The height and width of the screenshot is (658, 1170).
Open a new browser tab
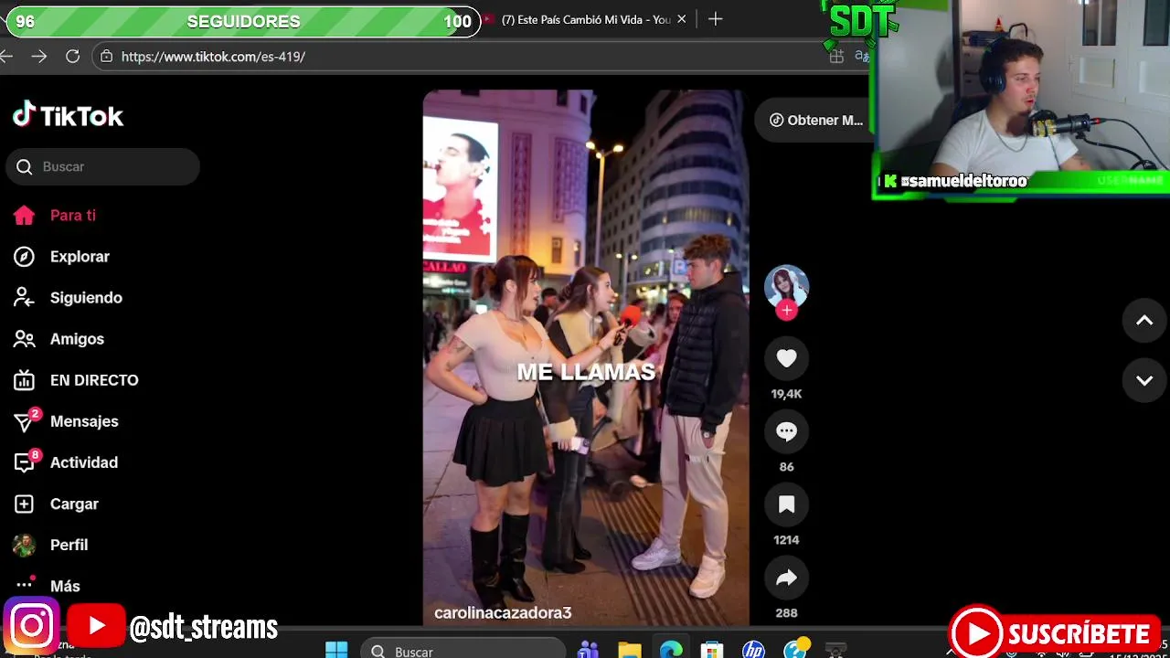click(715, 19)
